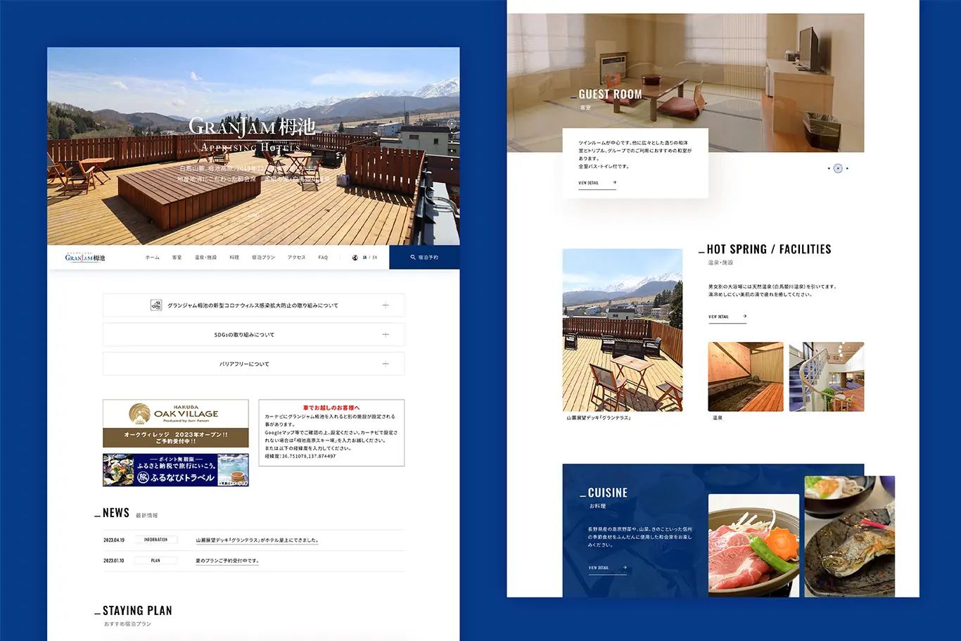Screen dimensions: 961x641
Task: Open Hot Spring / Facilities VIEW DETAIL link
Action: [727, 318]
